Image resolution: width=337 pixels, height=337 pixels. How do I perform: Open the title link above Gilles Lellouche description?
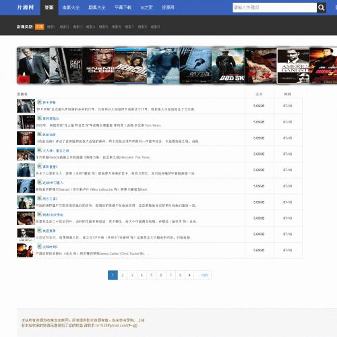53,183
